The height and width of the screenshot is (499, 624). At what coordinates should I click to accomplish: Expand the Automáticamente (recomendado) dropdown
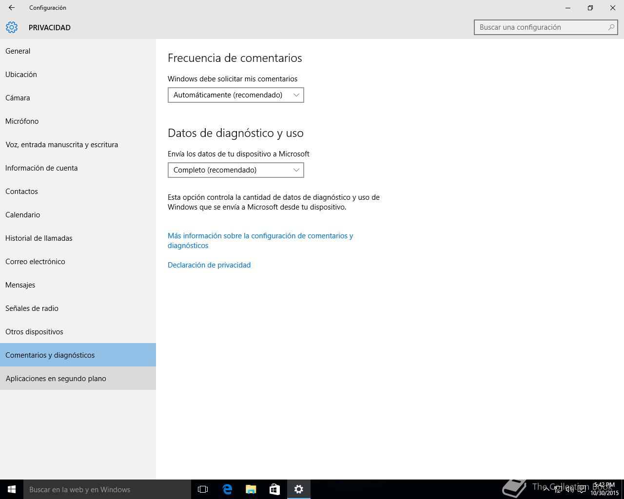(236, 95)
